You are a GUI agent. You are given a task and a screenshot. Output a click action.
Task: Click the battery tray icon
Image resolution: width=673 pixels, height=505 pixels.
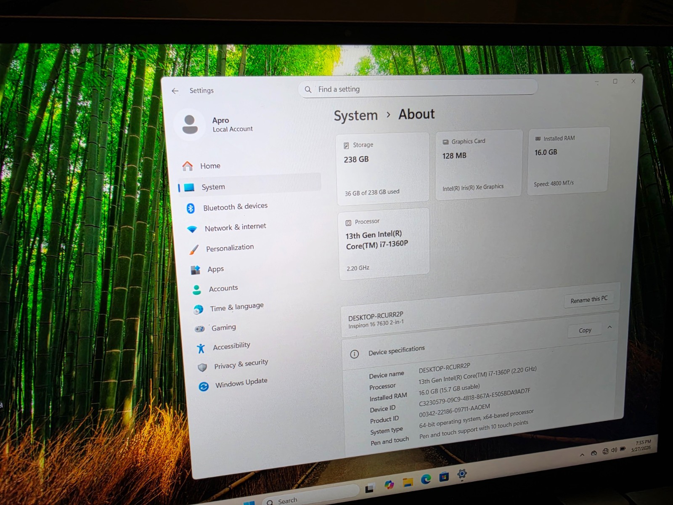623,449
